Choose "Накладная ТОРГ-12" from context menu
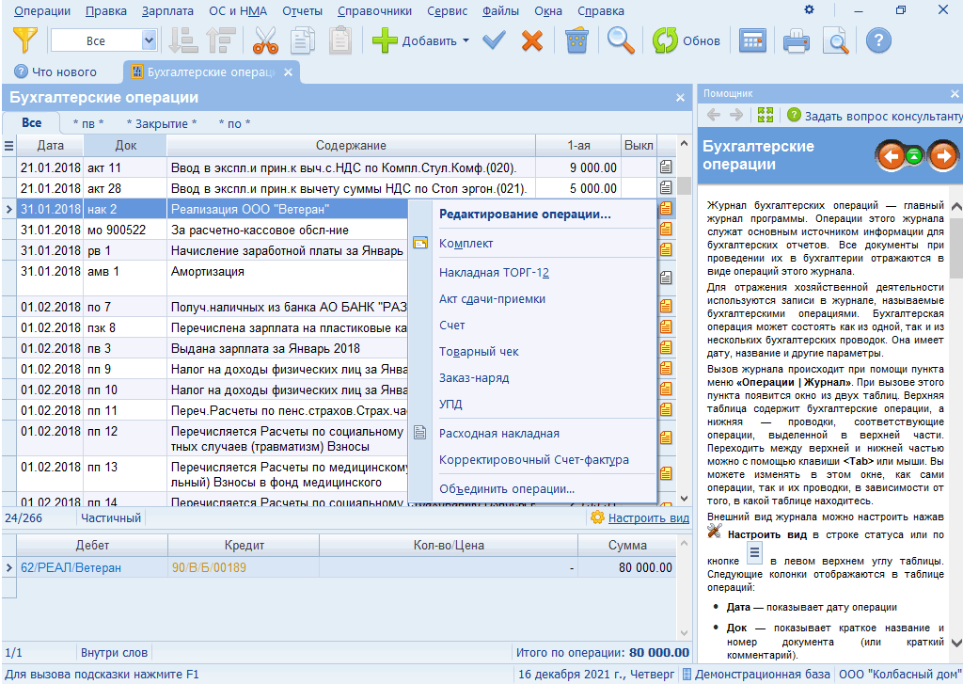 coord(494,273)
